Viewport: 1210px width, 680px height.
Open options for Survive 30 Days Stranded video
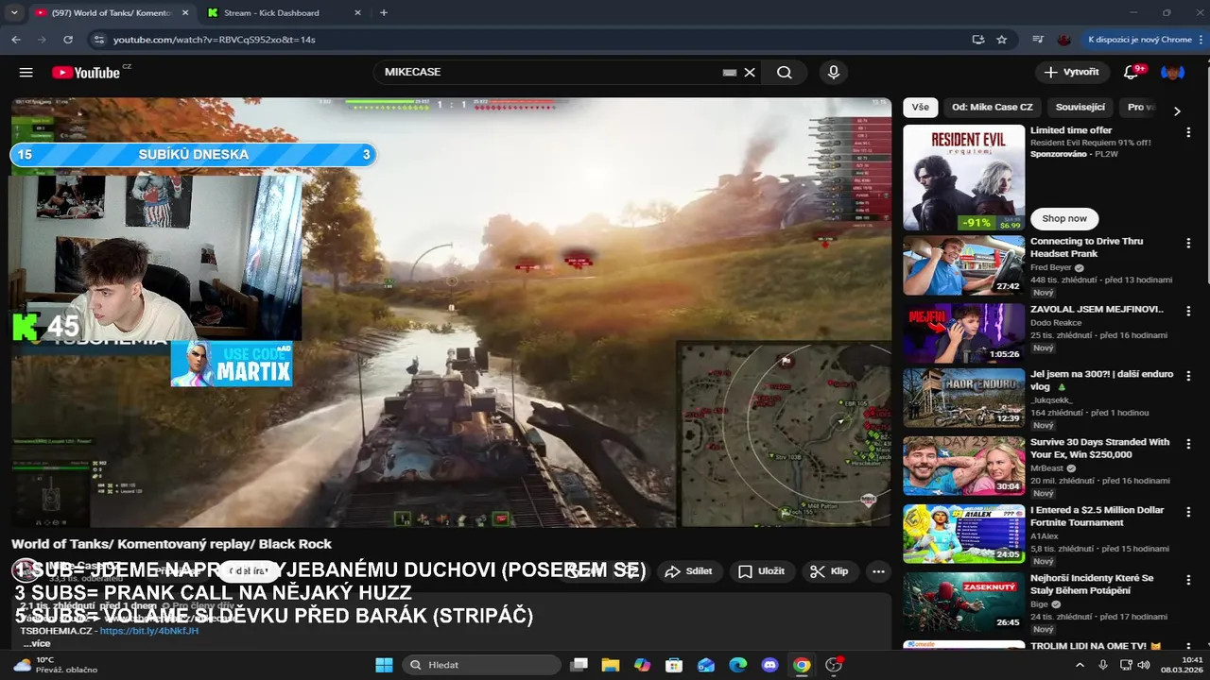[x=1188, y=443]
